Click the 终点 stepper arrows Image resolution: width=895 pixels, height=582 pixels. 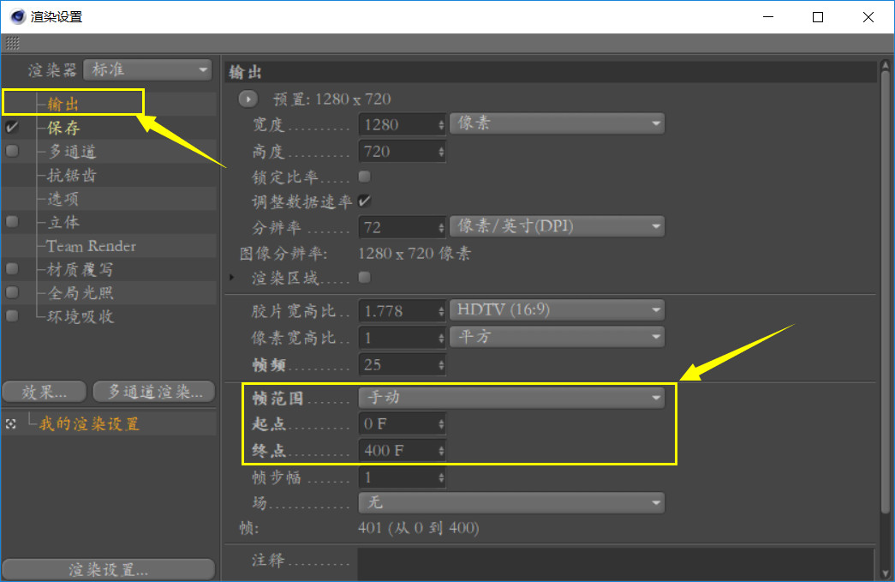441,451
